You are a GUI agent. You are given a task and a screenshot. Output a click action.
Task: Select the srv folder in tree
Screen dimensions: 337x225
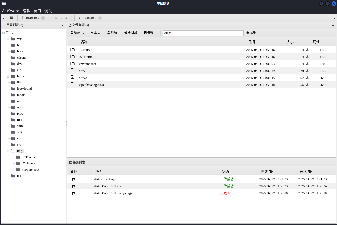pos(19,138)
